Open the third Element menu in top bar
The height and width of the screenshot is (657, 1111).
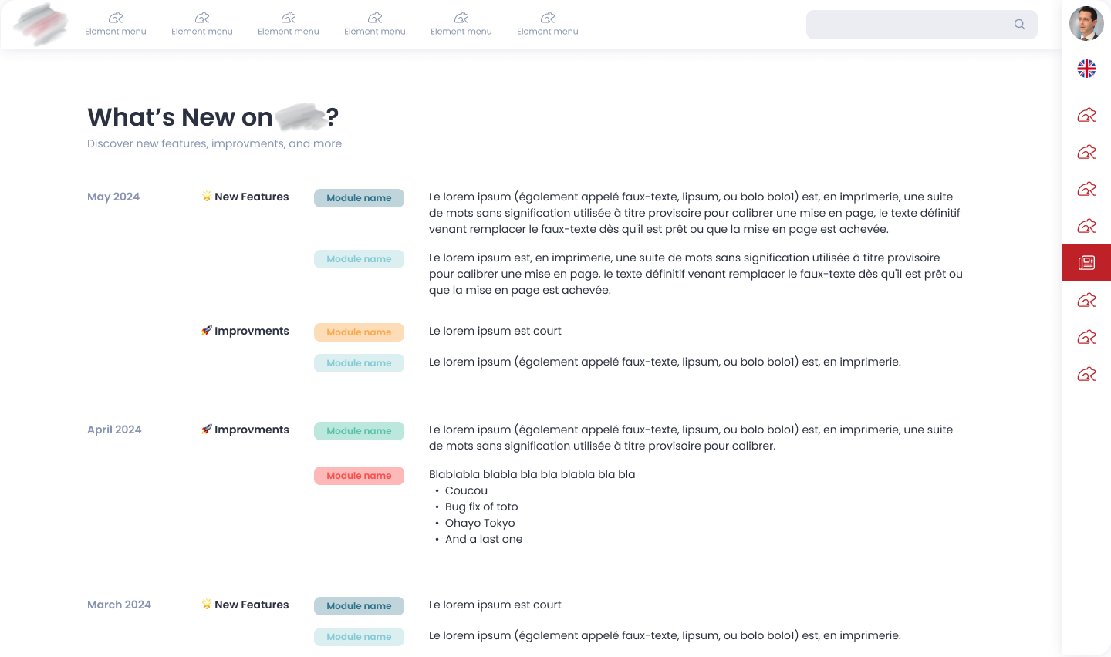click(x=289, y=24)
